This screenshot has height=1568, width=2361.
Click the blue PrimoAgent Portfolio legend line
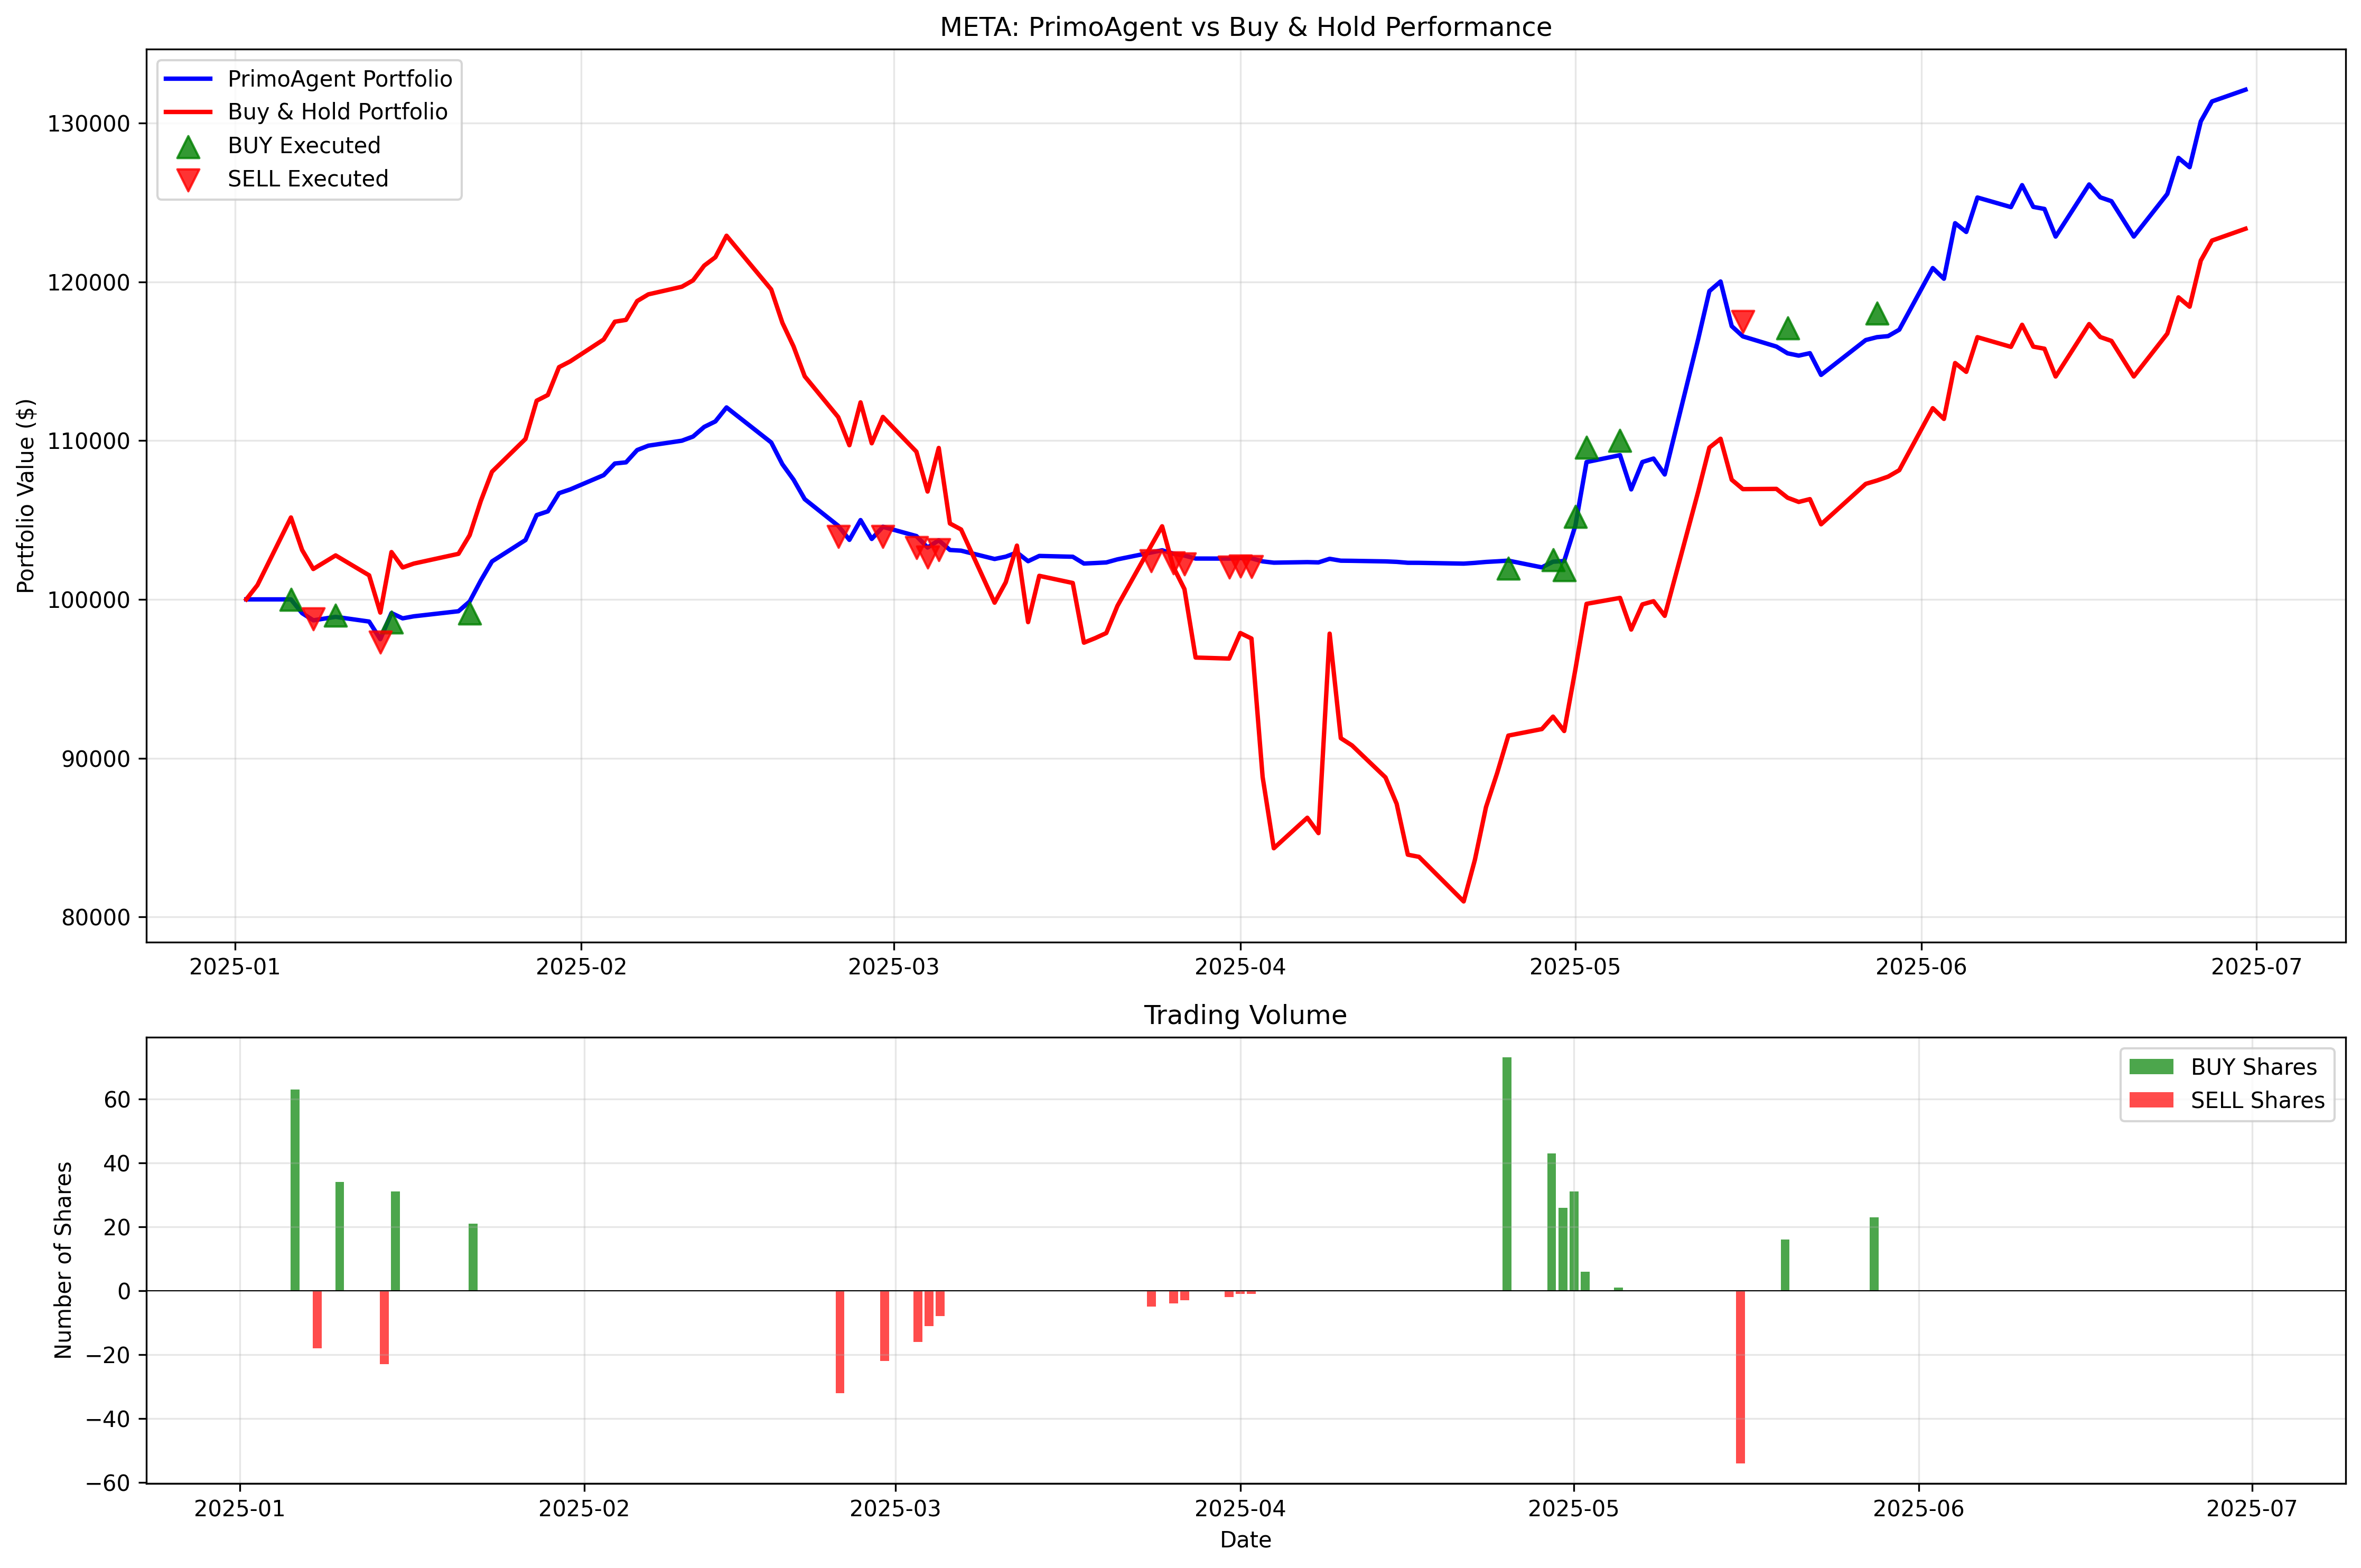tap(188, 79)
